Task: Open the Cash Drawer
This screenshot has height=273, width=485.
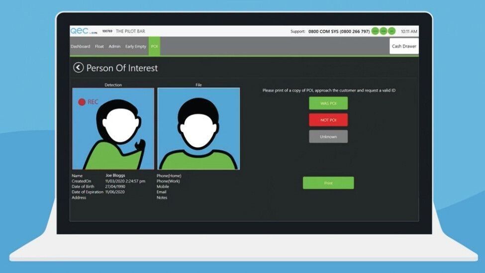Action: [403, 46]
